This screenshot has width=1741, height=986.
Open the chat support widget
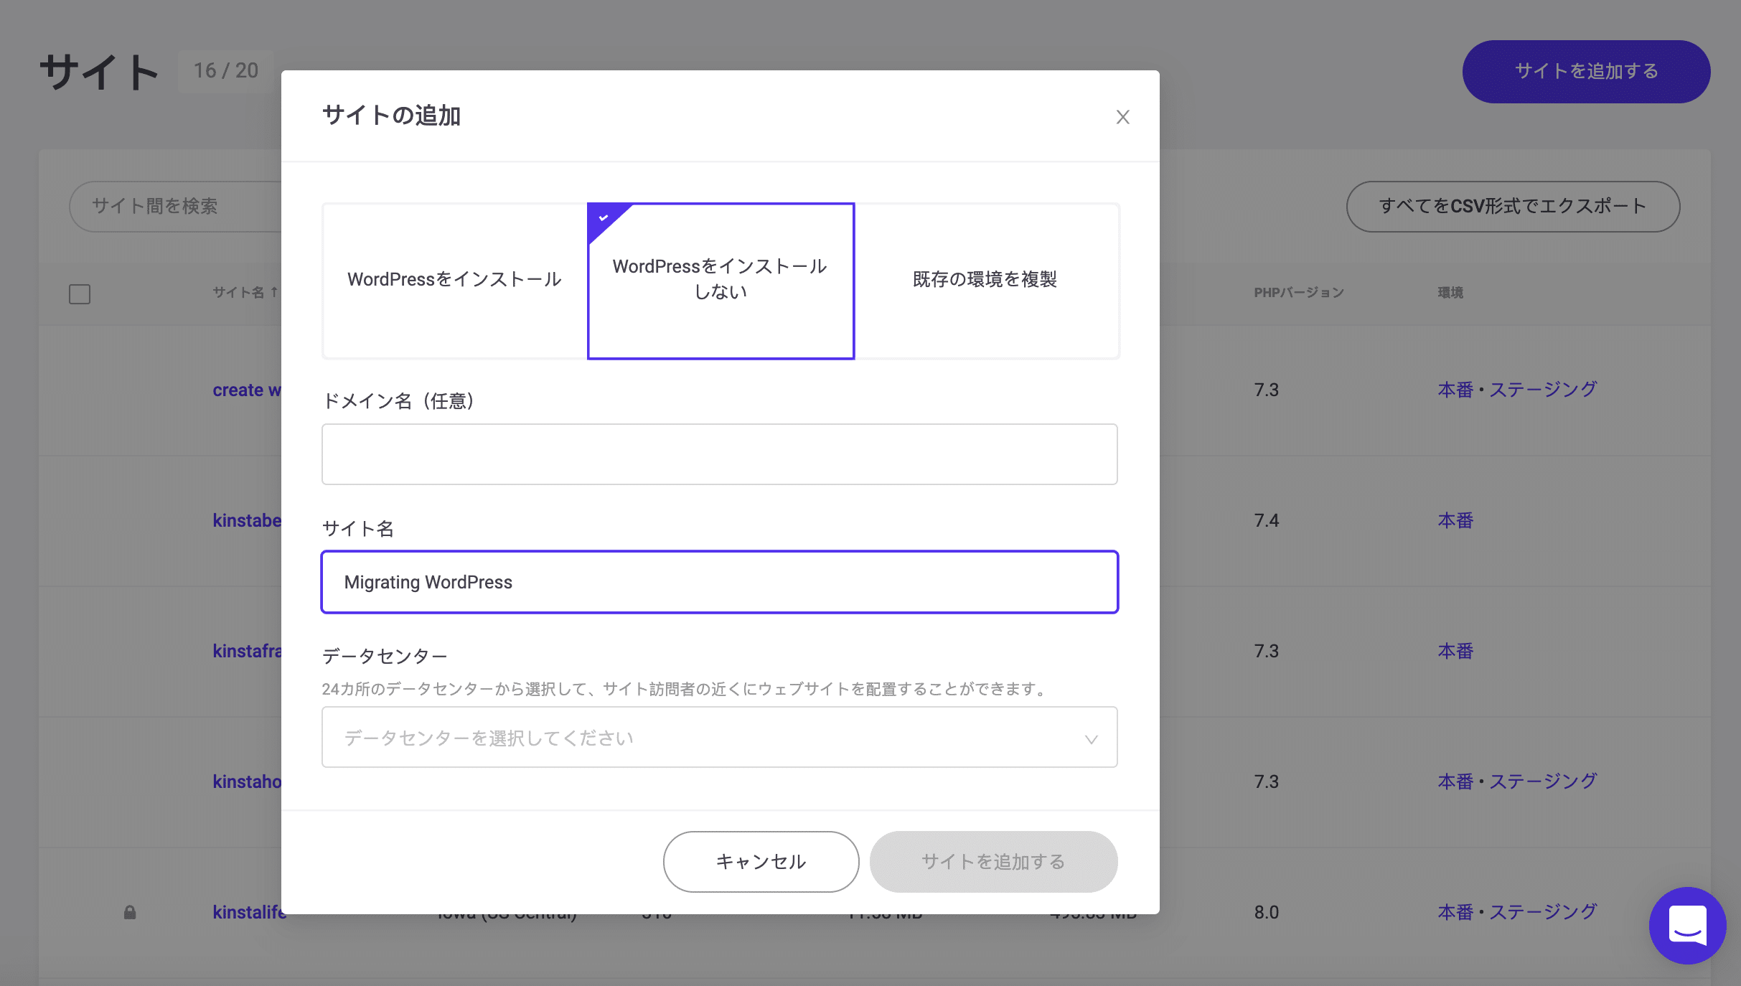1688,926
